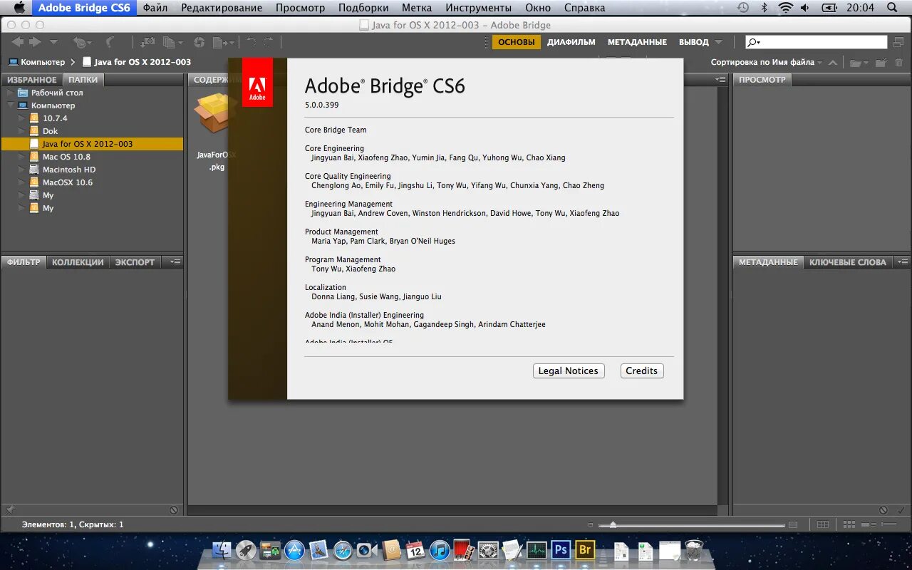Switch to the ИЗБРАННОЕ tab
The width and height of the screenshot is (912, 570).
tap(32, 80)
